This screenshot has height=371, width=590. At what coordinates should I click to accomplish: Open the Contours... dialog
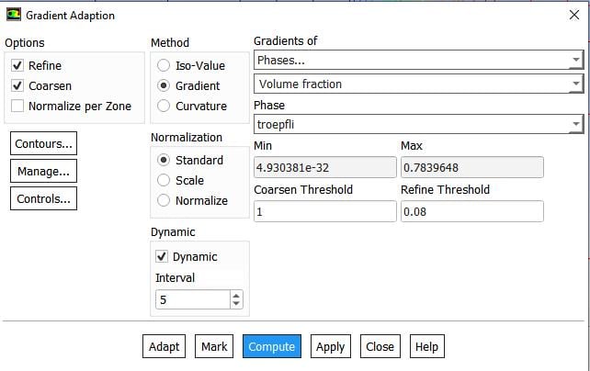pyautogui.click(x=43, y=143)
